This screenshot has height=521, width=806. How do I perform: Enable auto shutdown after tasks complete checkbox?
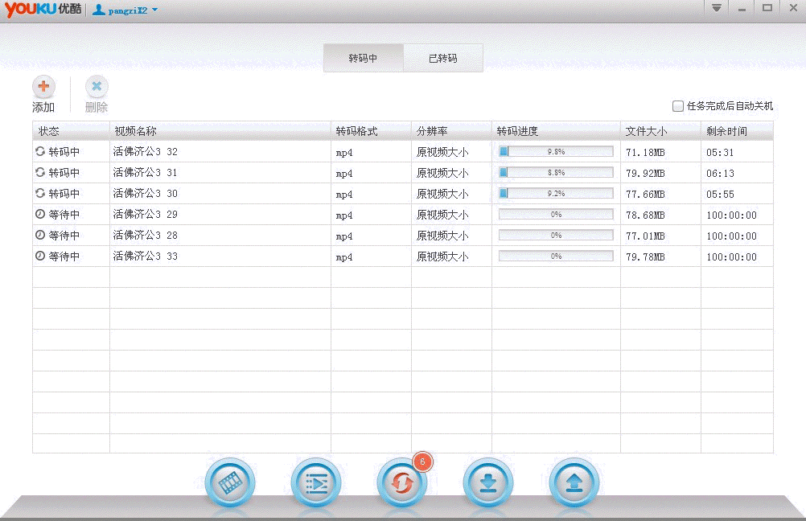pos(678,106)
